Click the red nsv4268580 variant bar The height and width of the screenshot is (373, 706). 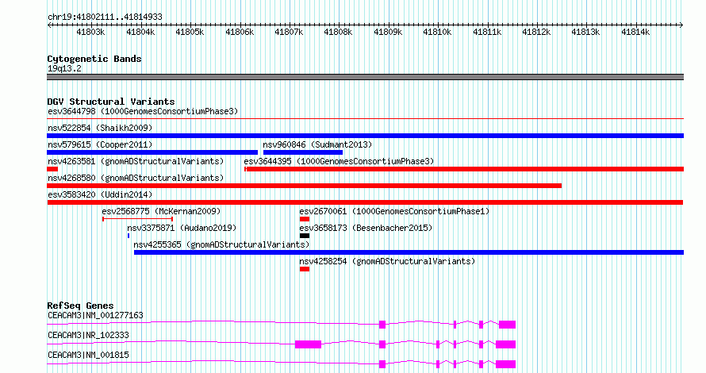305,186
